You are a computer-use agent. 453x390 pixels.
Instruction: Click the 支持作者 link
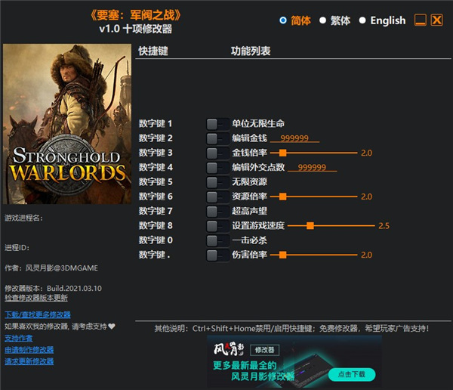point(19,338)
